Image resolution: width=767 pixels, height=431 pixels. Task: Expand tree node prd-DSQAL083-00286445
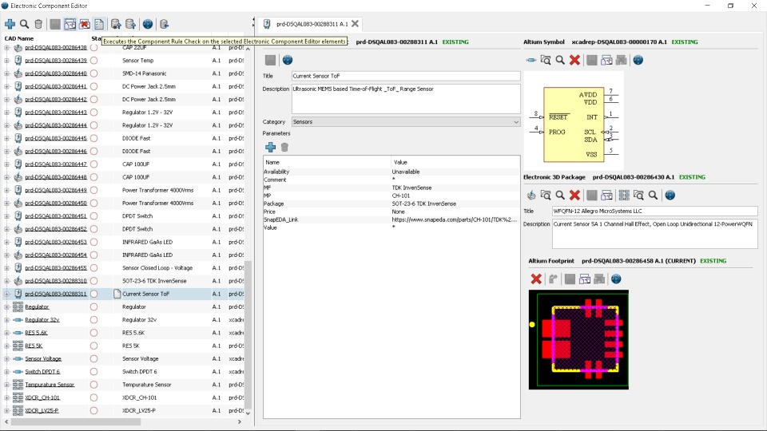point(7,138)
